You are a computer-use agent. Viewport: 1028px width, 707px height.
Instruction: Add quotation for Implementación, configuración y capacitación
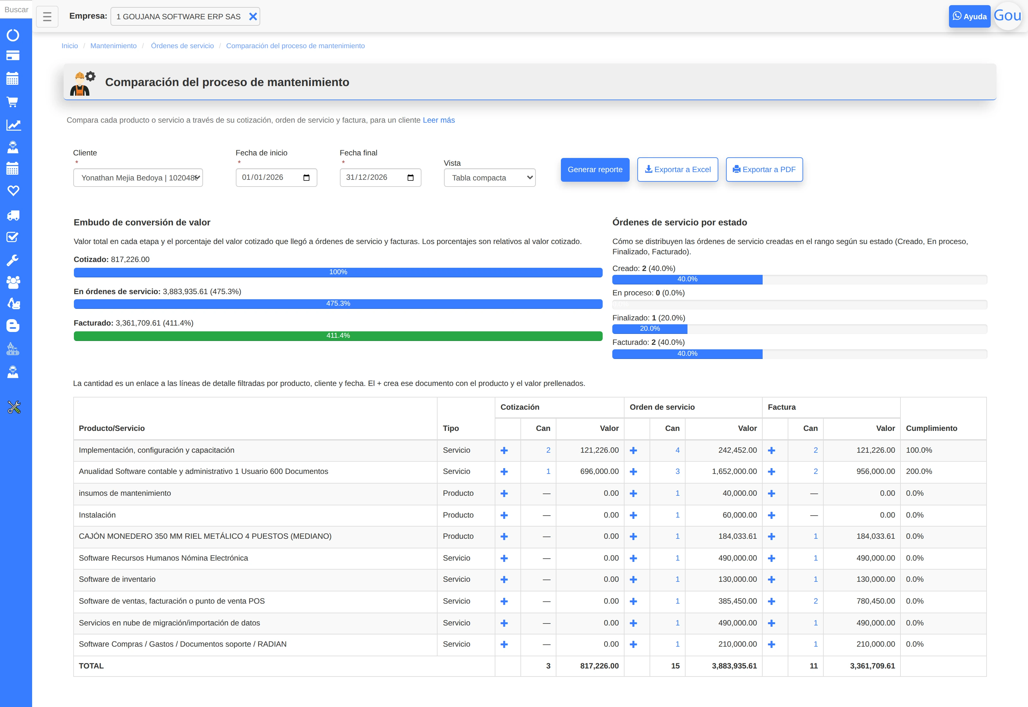point(504,450)
